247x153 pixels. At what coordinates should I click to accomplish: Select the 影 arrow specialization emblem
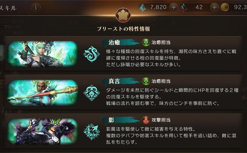pos(91,131)
